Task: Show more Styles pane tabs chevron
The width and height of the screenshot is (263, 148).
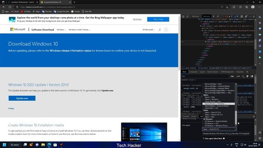Action: [247, 72]
